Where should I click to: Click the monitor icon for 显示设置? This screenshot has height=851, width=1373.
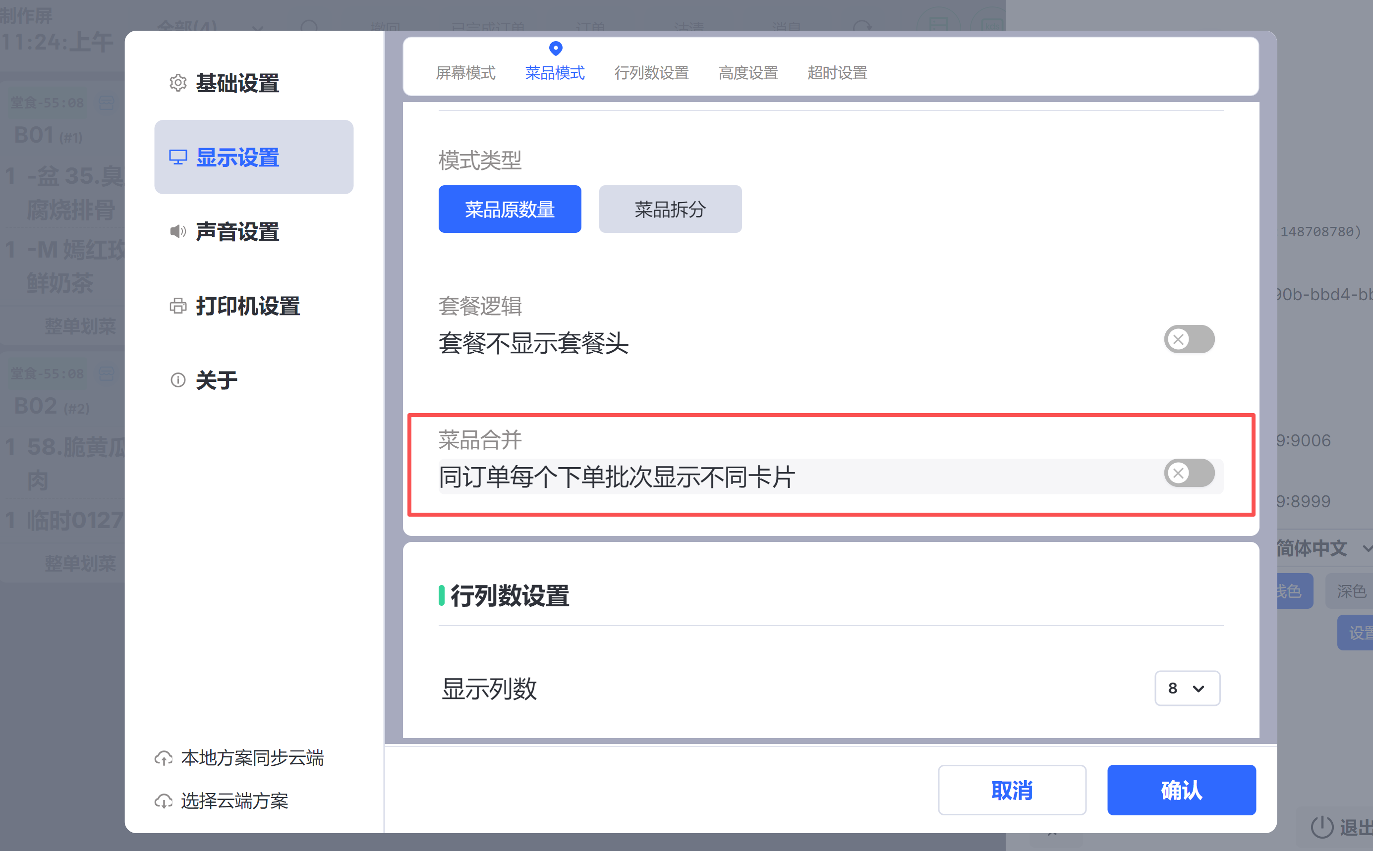coord(178,157)
